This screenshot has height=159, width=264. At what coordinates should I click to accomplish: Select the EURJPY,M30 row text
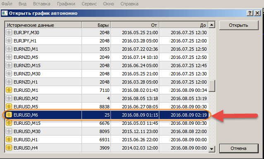pyautogui.click(x=26, y=33)
